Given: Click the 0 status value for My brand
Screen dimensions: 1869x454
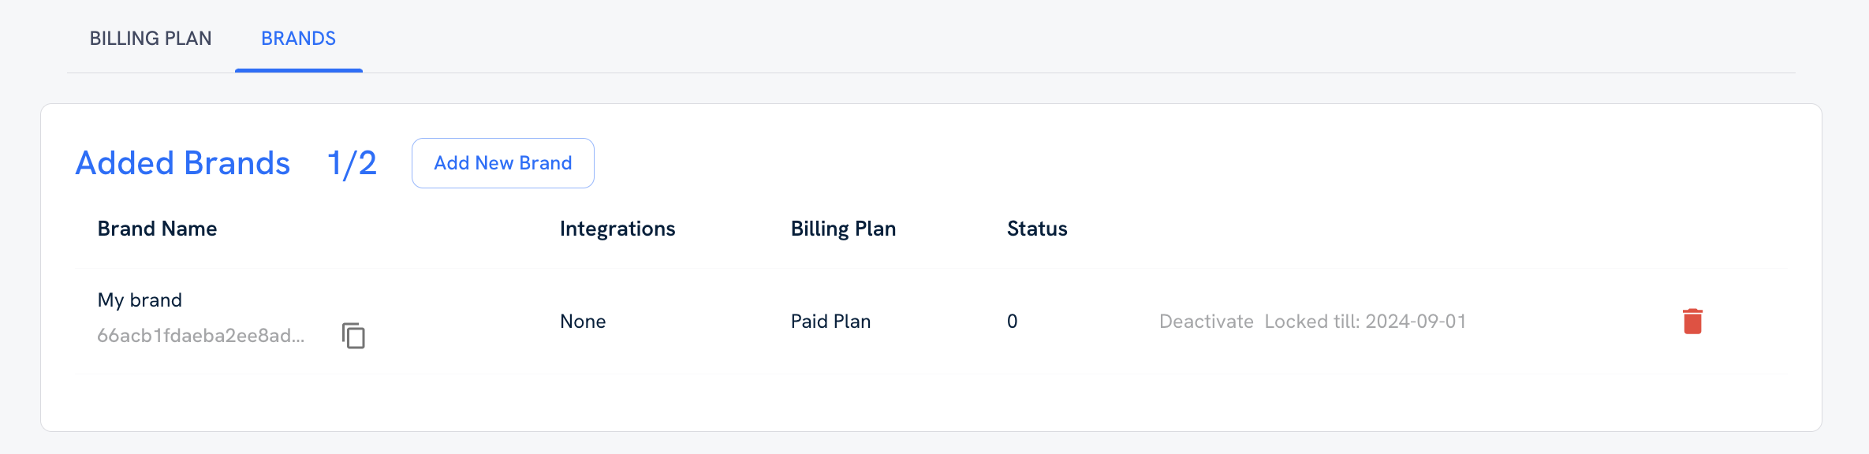Looking at the screenshot, I should tap(1012, 321).
